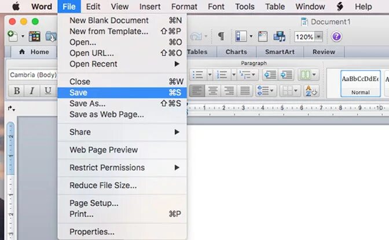Apply Italic formatting button

[32, 91]
